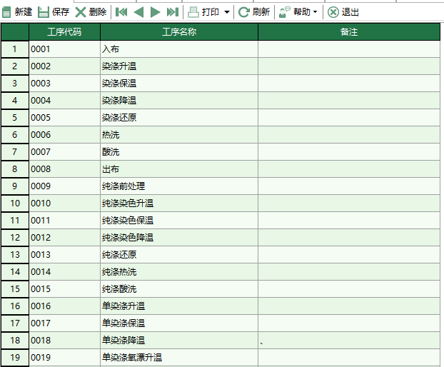
Task: Go to the previous record arrow
Action: tap(138, 12)
